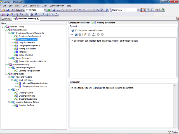
Task: Collapse Creating and Opening Documents node
Action: click(9, 33)
